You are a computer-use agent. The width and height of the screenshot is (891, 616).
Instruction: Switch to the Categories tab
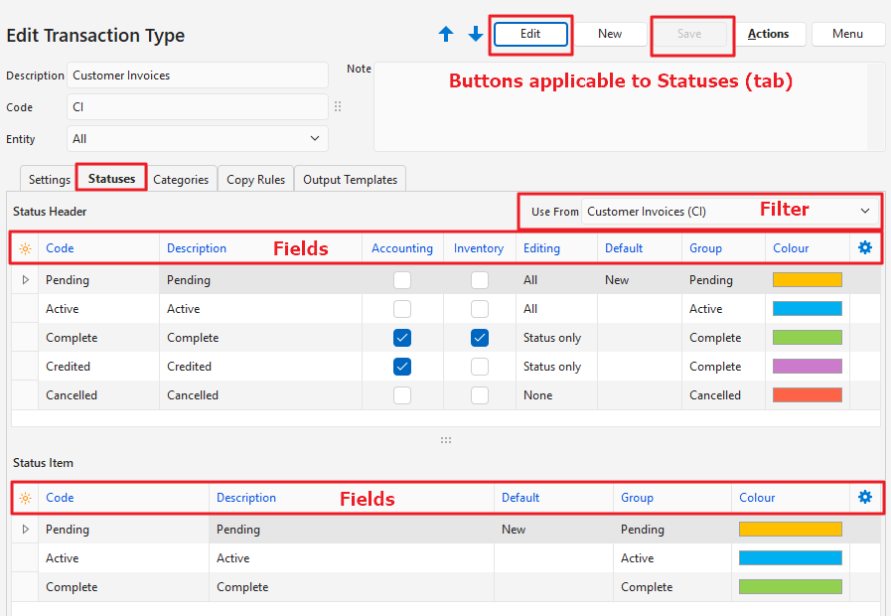(181, 180)
